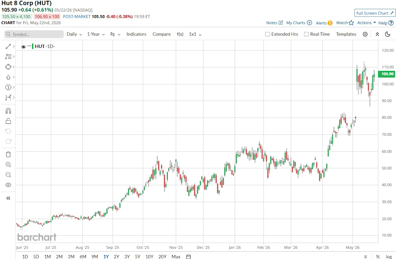Viewport: 396px width, 259px height.
Task: Choose the shapes drawing tool
Action: (x=8, y=67)
